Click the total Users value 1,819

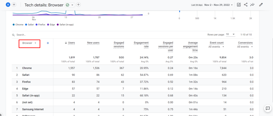point(72,57)
